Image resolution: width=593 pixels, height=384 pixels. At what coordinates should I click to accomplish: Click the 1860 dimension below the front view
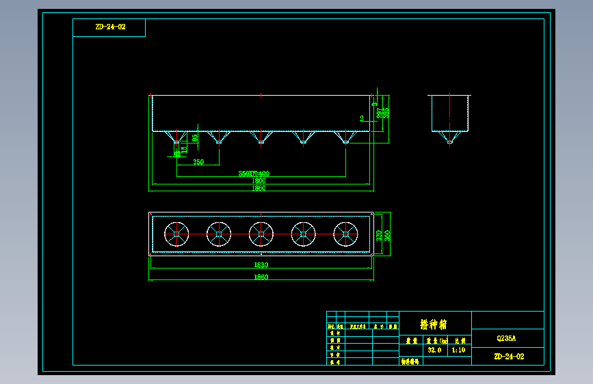(259, 188)
